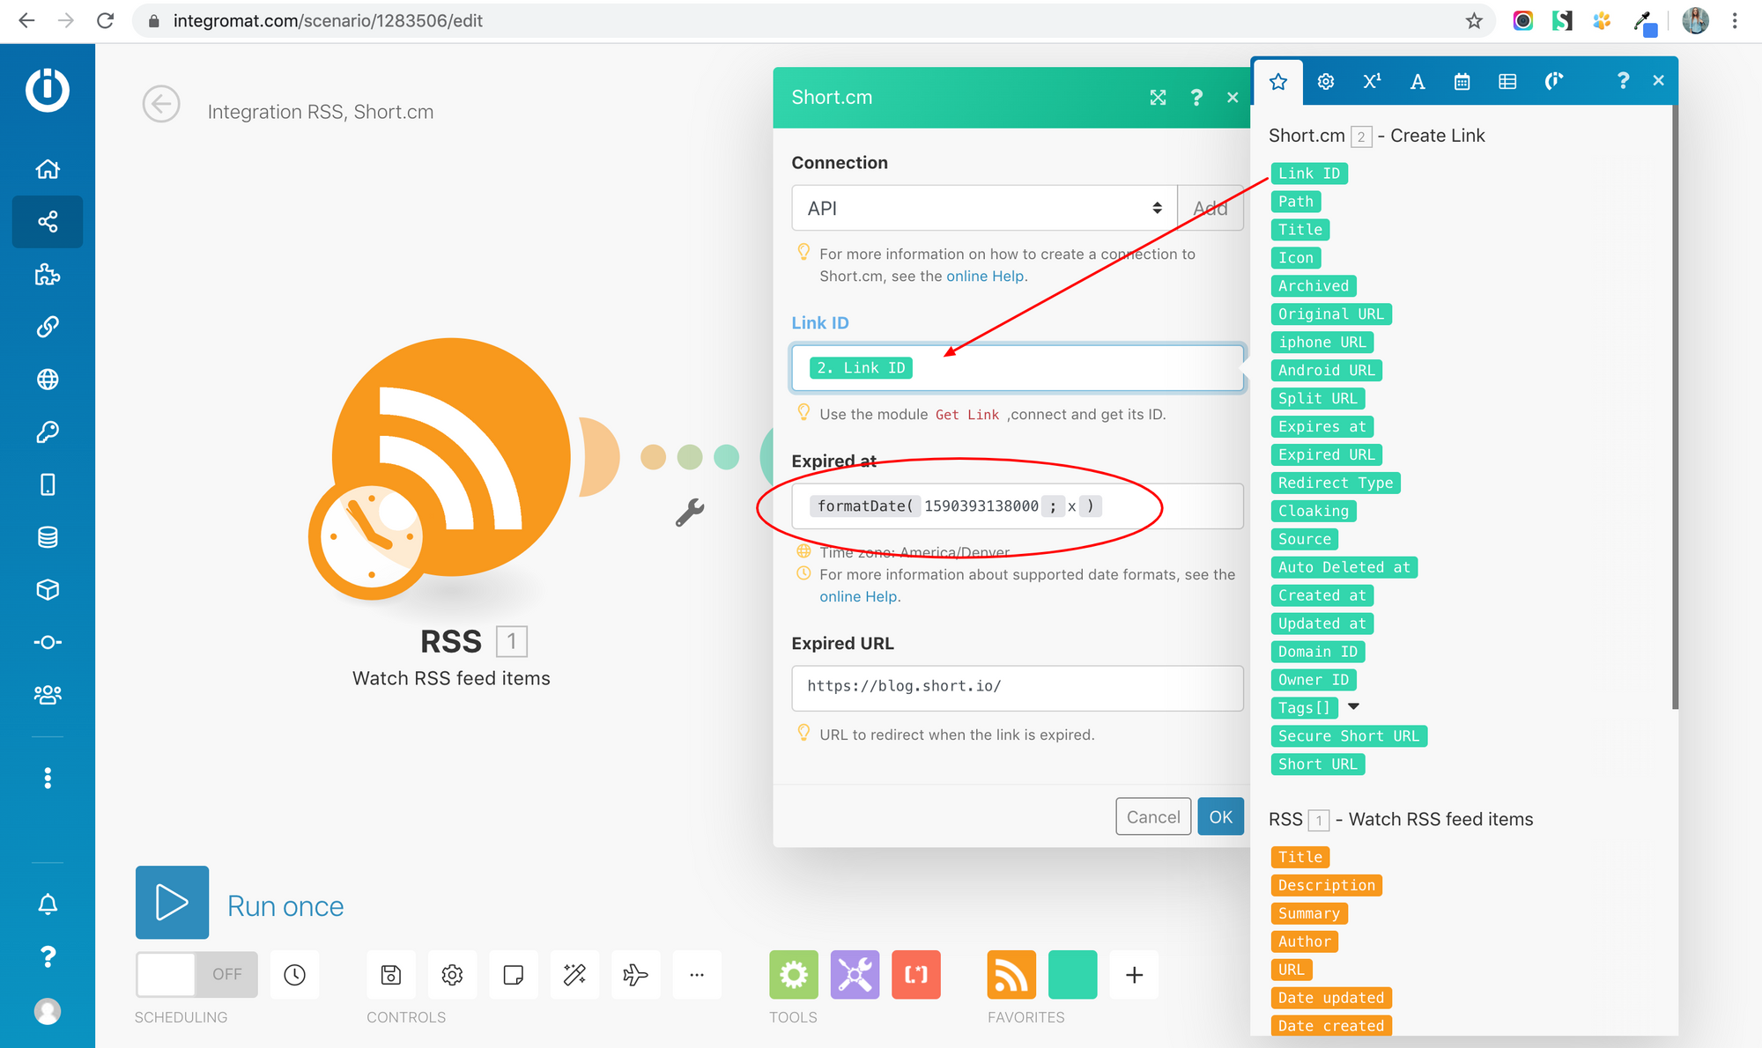Viewport: 1762px width, 1048px height.
Task: Toggle the scheduling OFF switch
Action: [196, 974]
